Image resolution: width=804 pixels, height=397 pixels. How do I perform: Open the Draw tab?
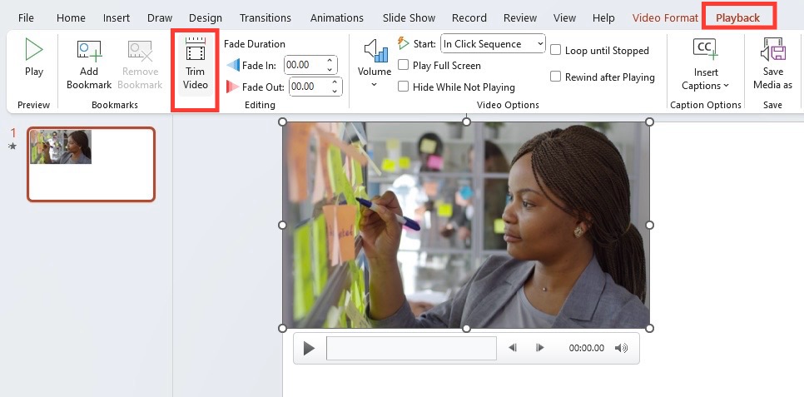point(160,18)
